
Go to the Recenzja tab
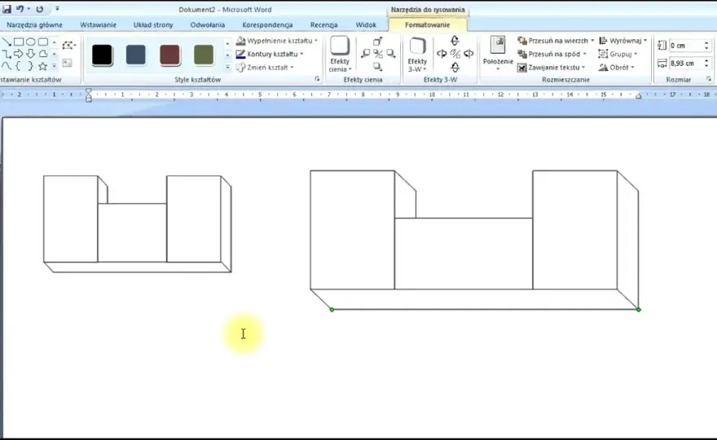[323, 24]
